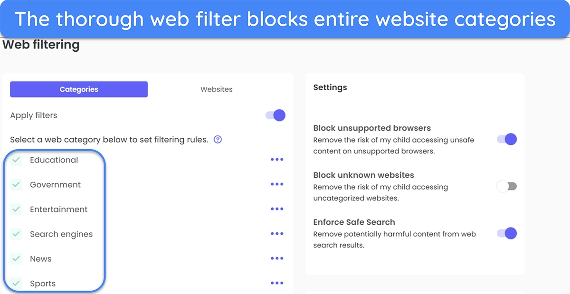Click the help question mark icon

218,140
